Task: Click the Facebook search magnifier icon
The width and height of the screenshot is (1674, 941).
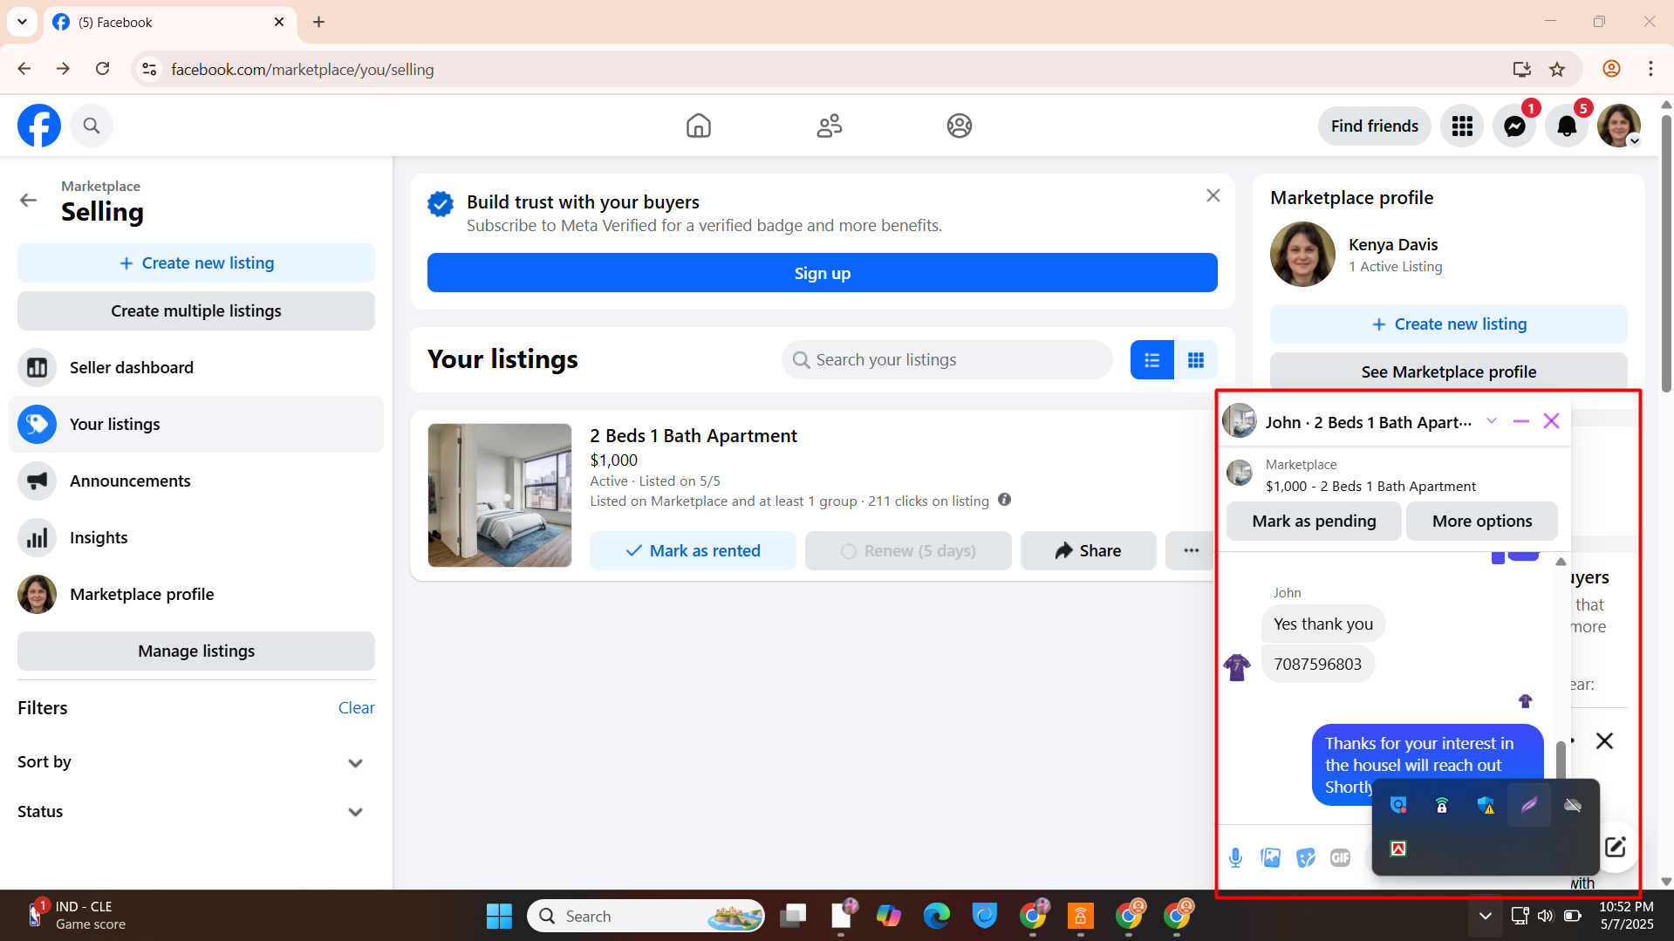Action: pyautogui.click(x=92, y=126)
